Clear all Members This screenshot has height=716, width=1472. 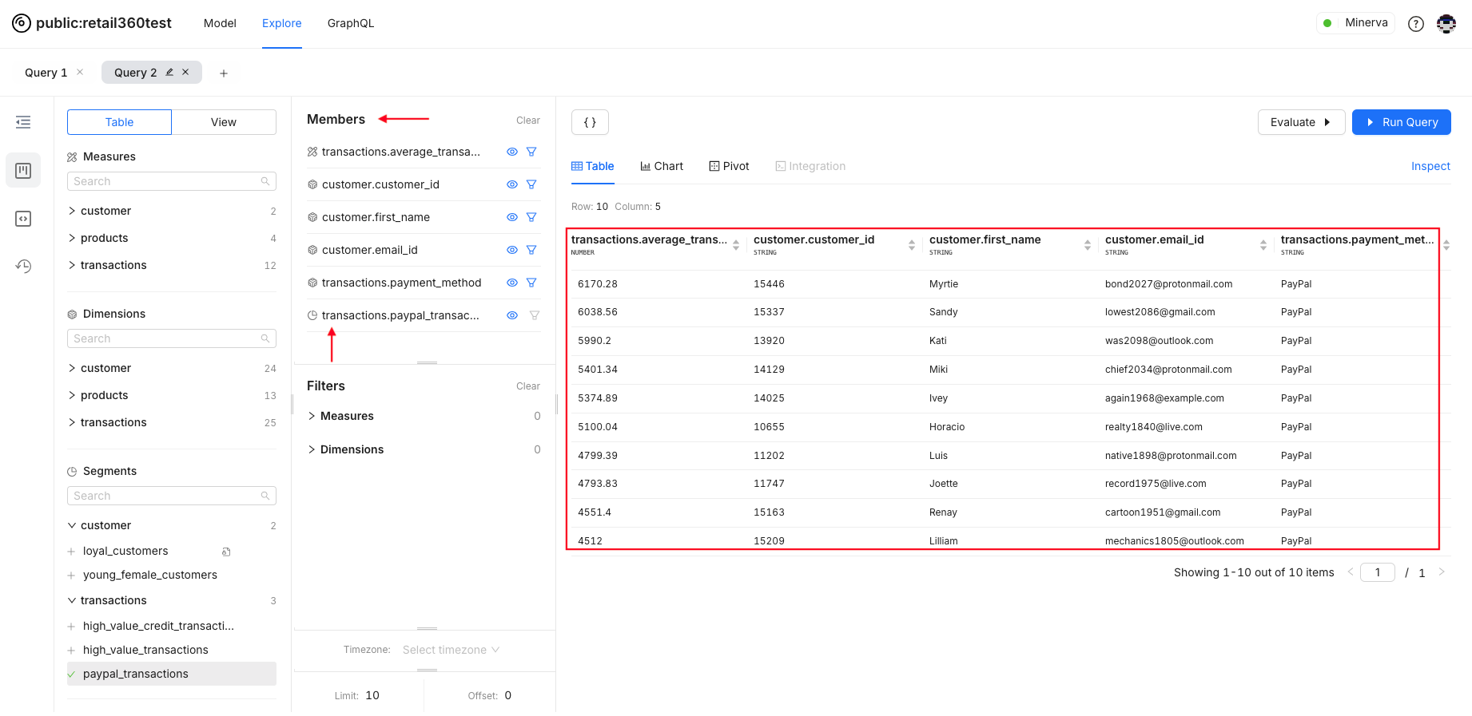tap(528, 121)
